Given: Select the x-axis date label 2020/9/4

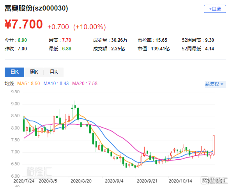Looking at the screenshot, I should point(114,181).
